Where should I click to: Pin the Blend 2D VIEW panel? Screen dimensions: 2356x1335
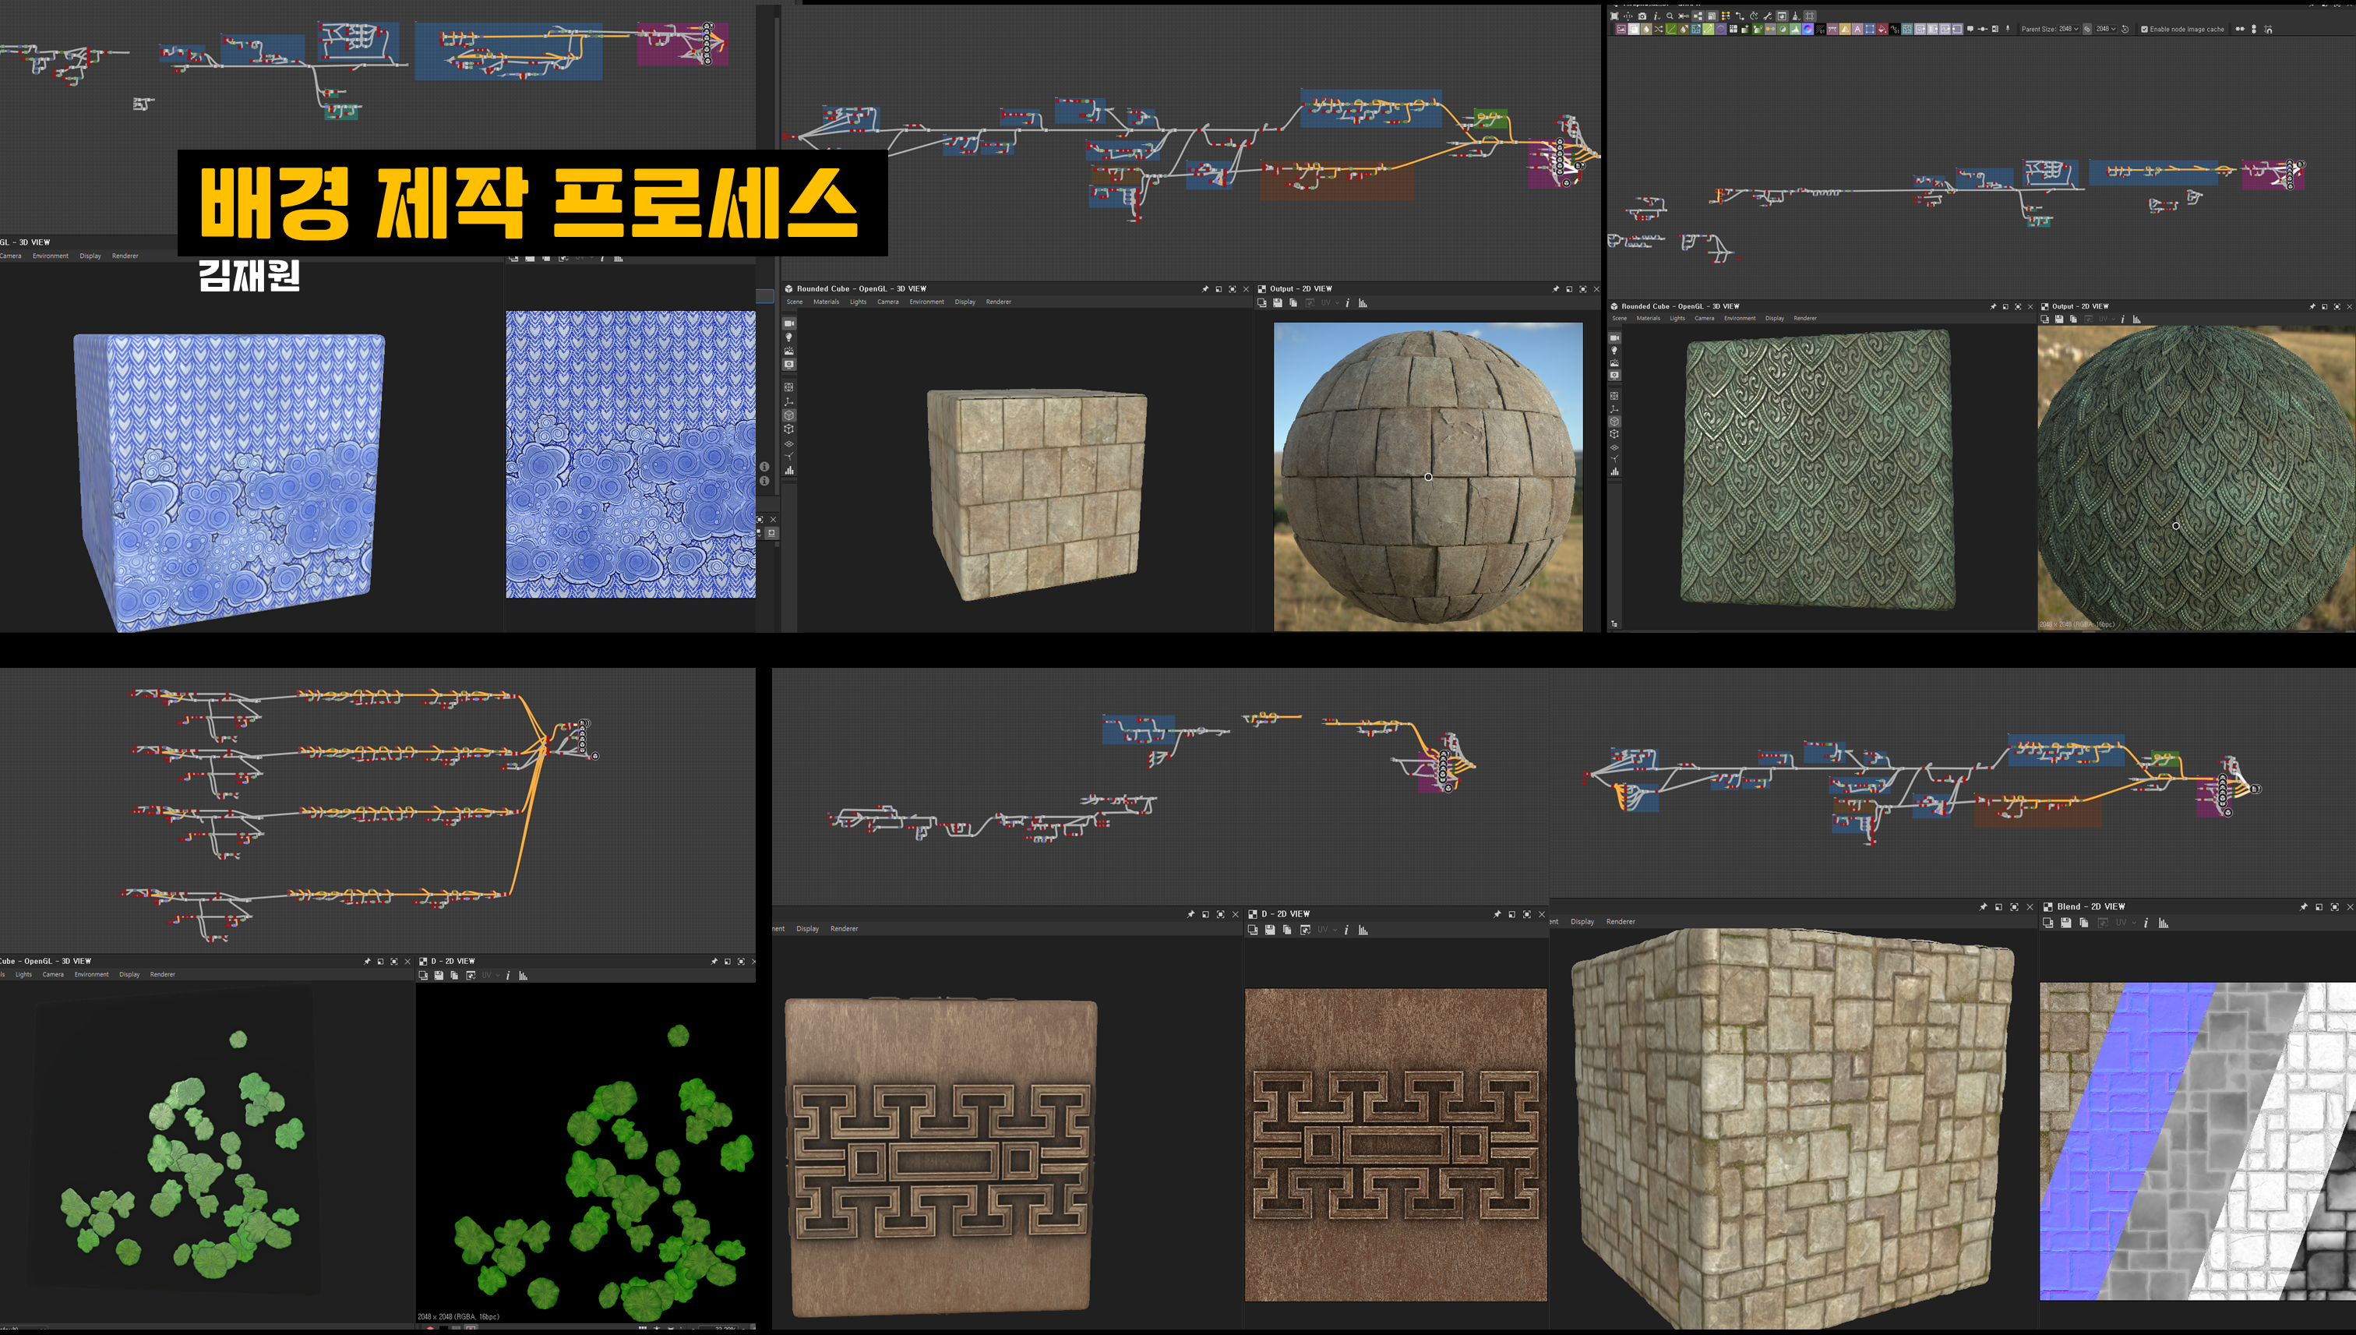click(2304, 907)
